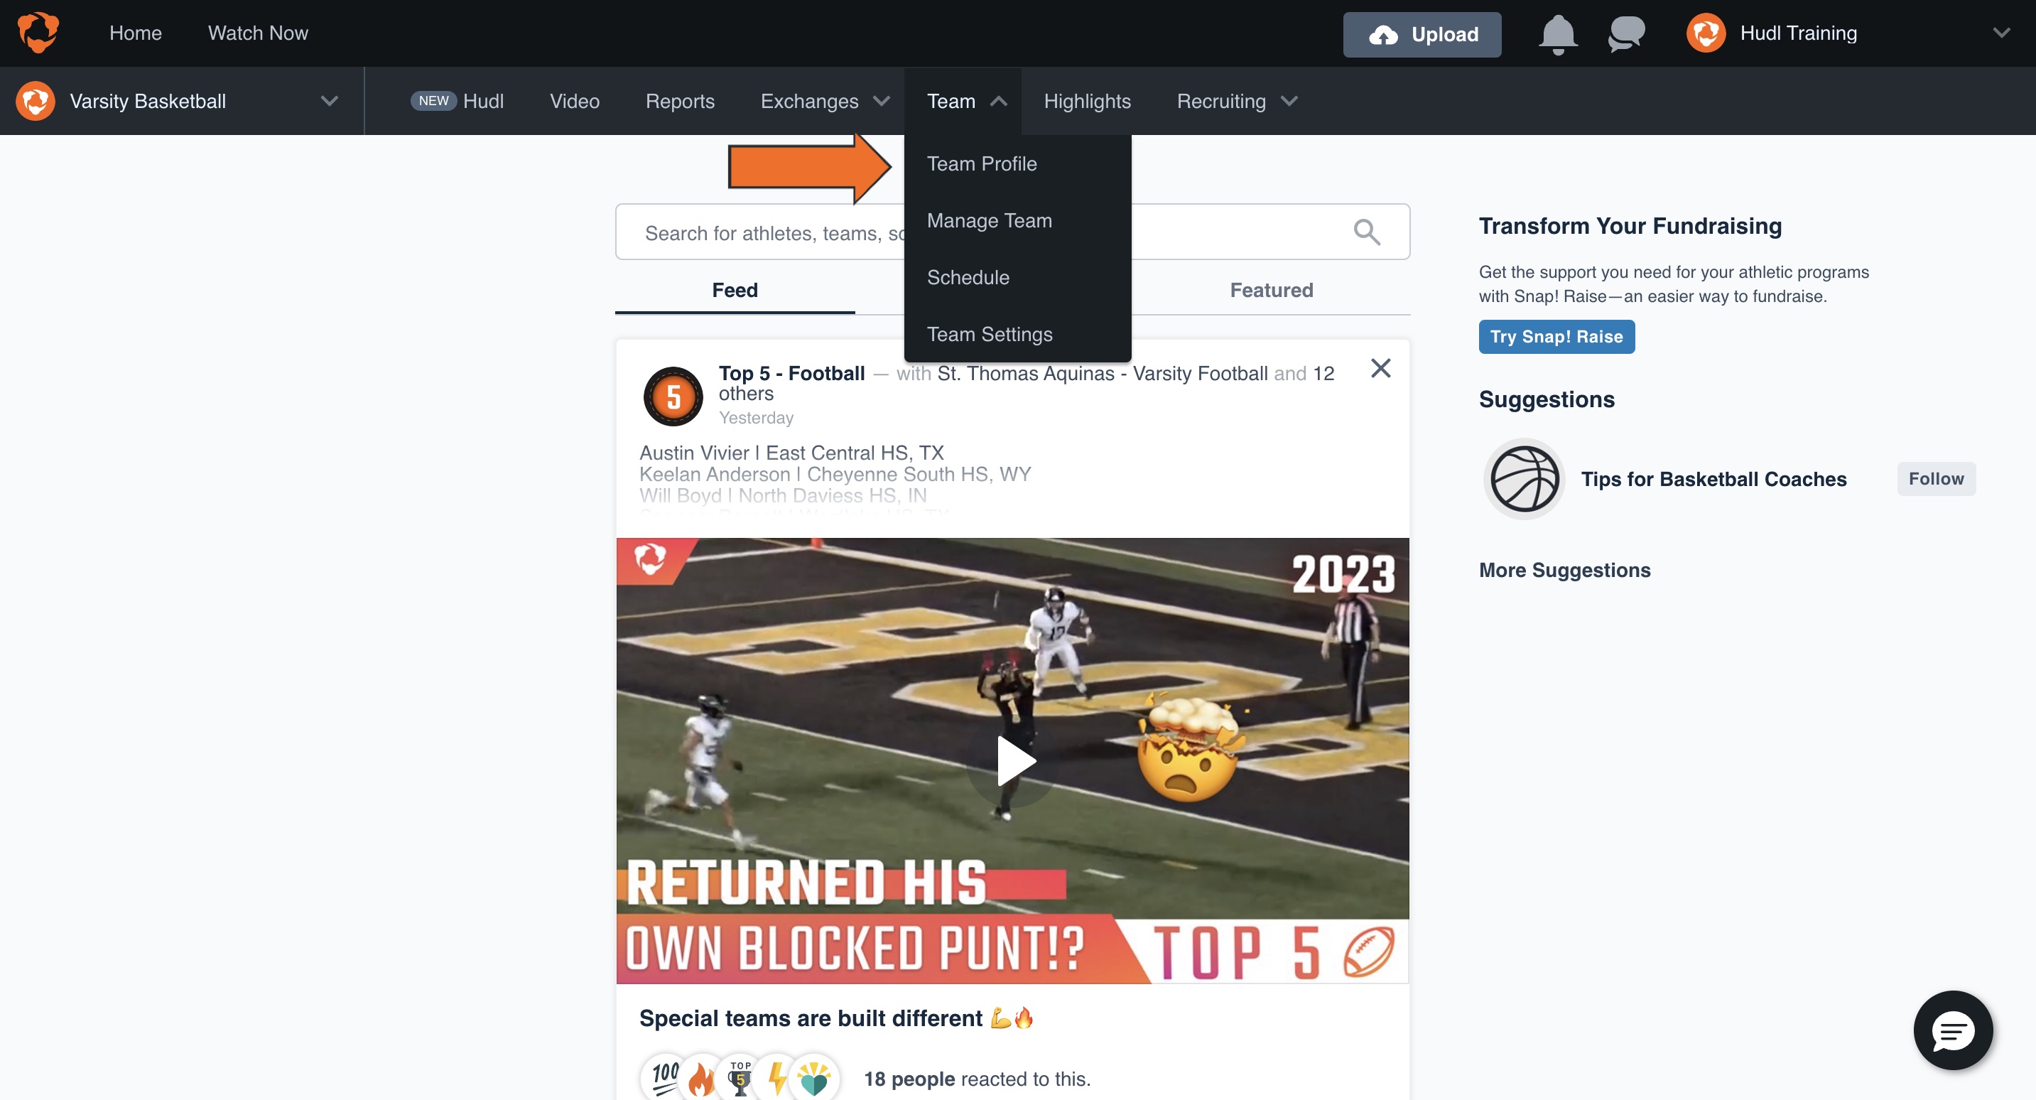This screenshot has width=2036, height=1100.
Task: Expand the Recruiting dropdown menu
Action: coord(1236,101)
